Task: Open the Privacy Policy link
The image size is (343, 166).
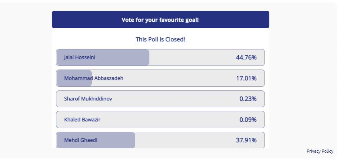Action: 320,151
